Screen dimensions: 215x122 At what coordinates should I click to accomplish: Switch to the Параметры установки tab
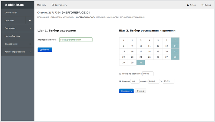point(62,17)
